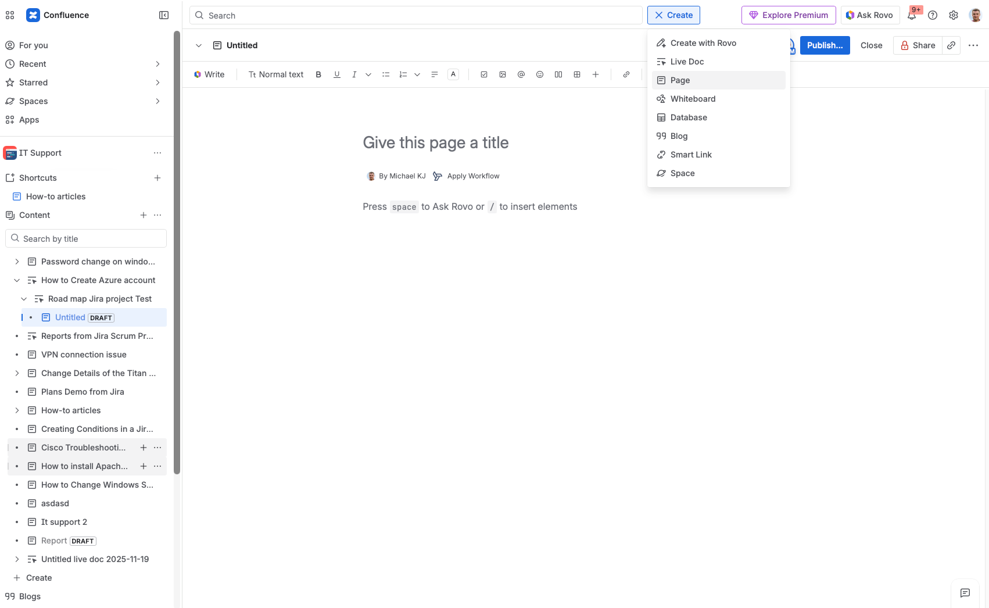Insert an emoji from toolbar
989x608 pixels.
point(540,74)
